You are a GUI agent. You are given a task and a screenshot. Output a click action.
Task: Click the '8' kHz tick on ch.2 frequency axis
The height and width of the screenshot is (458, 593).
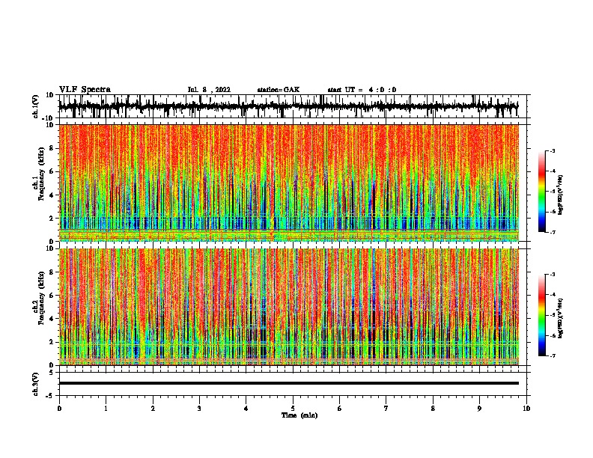(52, 272)
